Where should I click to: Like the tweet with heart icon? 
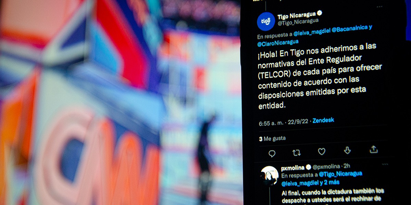[x=322, y=151]
